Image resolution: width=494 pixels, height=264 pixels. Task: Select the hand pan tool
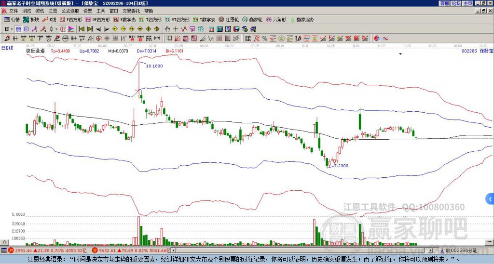[x=167, y=29]
